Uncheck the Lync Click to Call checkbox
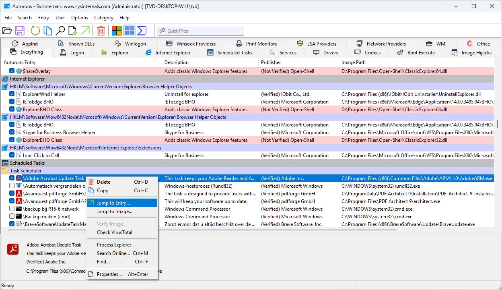Screen dimensions: 502x290 tap(12, 155)
